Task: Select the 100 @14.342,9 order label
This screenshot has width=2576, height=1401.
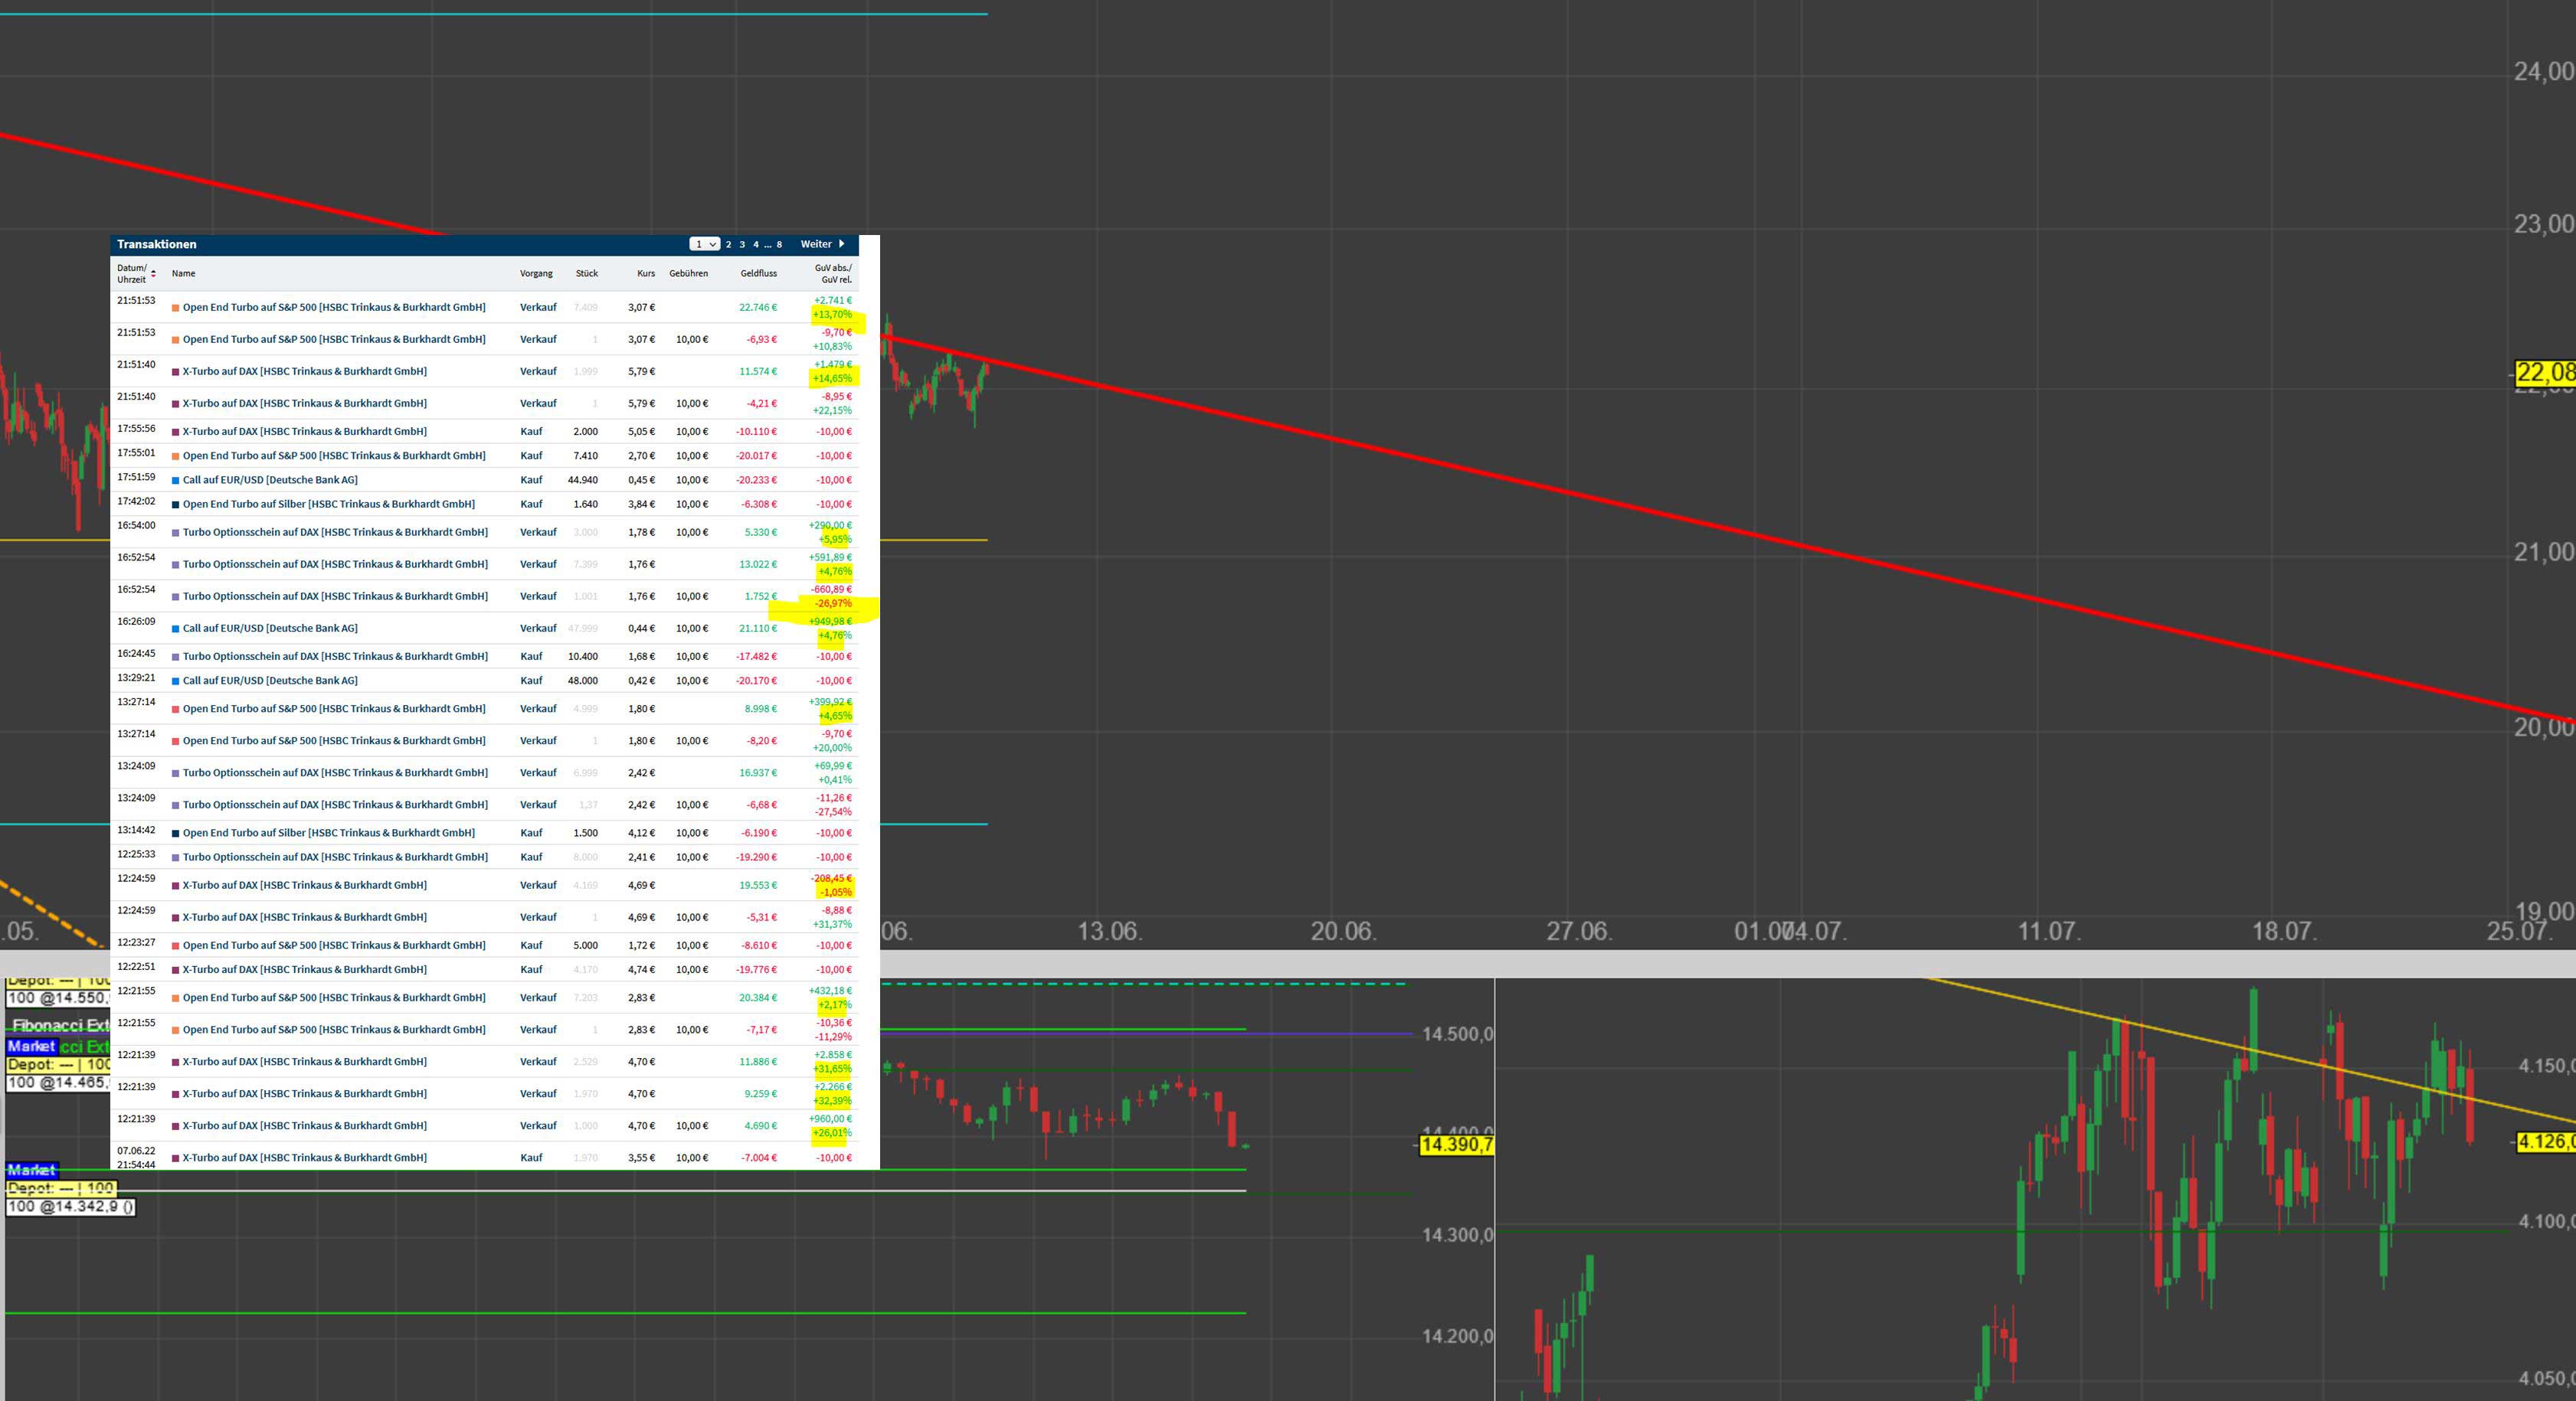Action: 70,1206
